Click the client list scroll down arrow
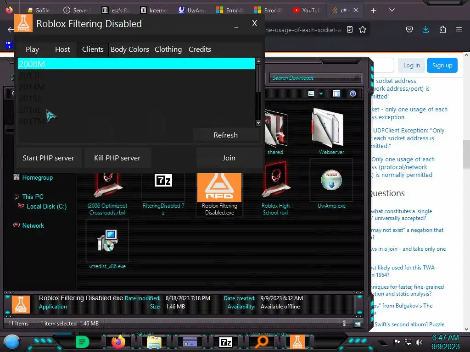The height and width of the screenshot is (352, 470). coord(258,123)
